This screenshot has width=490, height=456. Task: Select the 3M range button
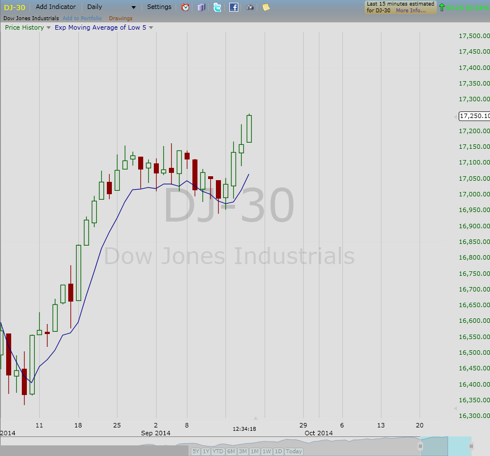pos(243,452)
